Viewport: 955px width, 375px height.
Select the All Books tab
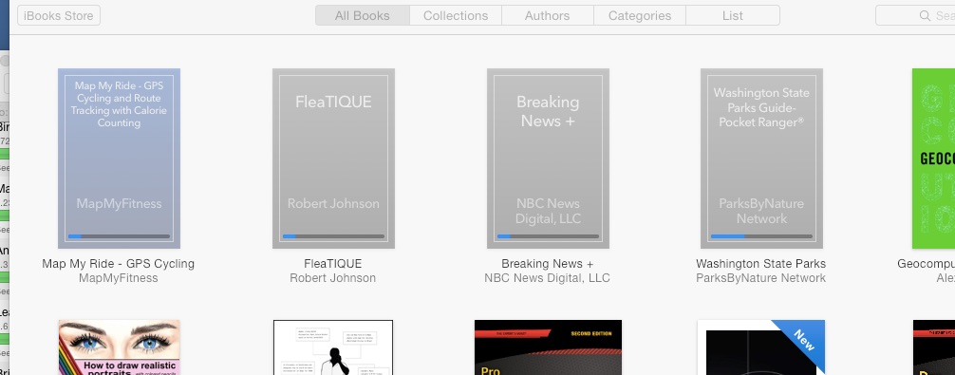(363, 15)
